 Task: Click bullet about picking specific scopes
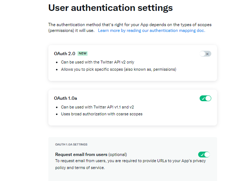(x=118, y=69)
